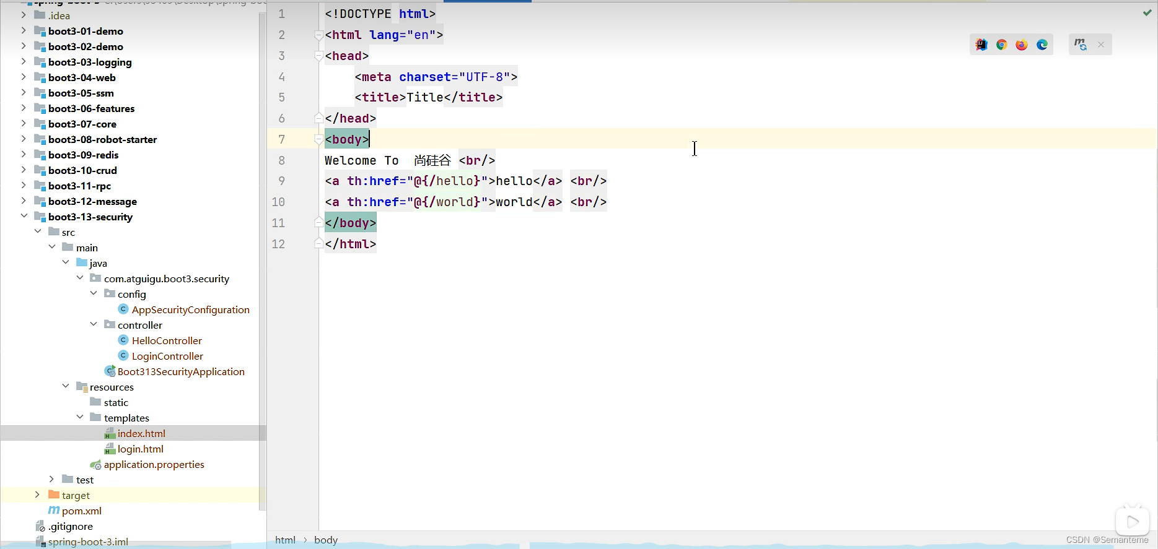
Task: Fold the body tag at line 7
Action: 318,140
